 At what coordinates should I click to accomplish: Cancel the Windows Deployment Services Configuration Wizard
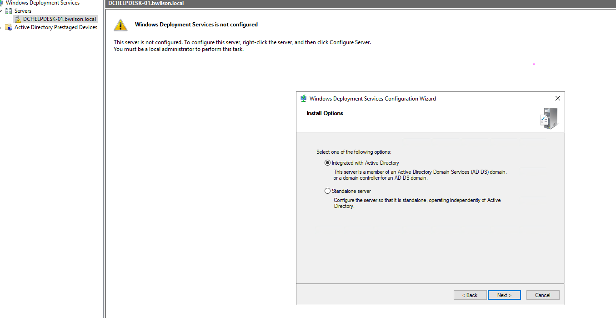pyautogui.click(x=543, y=295)
